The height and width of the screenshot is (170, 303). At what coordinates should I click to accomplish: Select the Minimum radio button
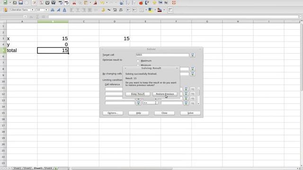138,65
